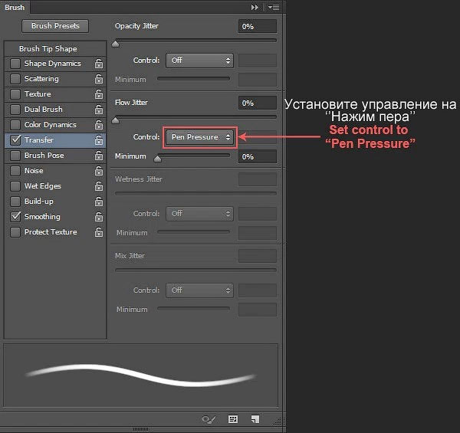Enable the Dual Brush checkbox
460x433 pixels.
(15, 110)
